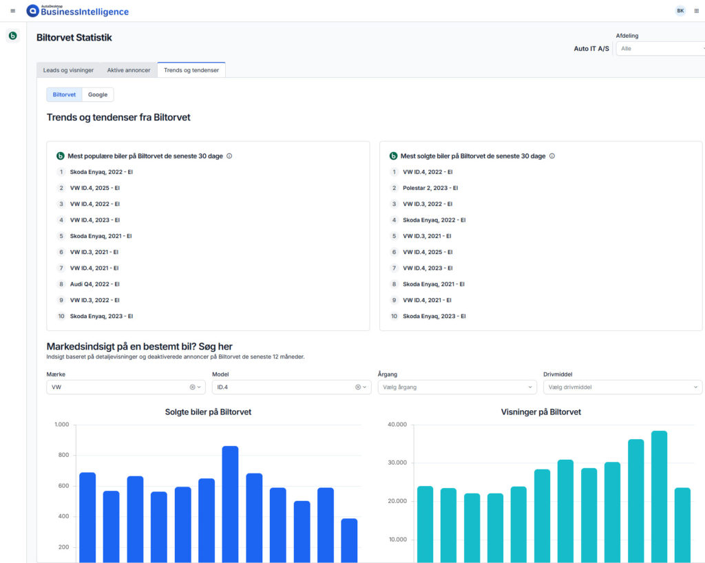Screen dimensions: 705x563
Task: Open the BK user avatar
Action: tap(680, 11)
